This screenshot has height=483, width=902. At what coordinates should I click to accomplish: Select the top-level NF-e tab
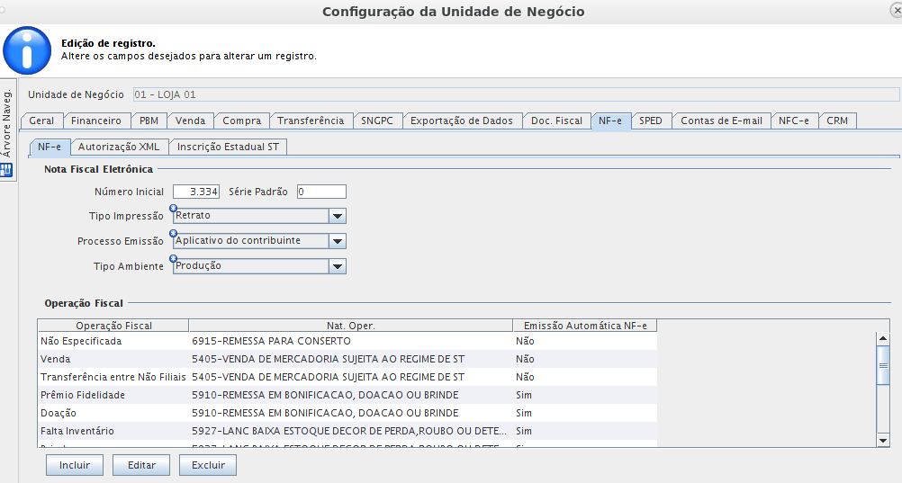tap(610, 121)
